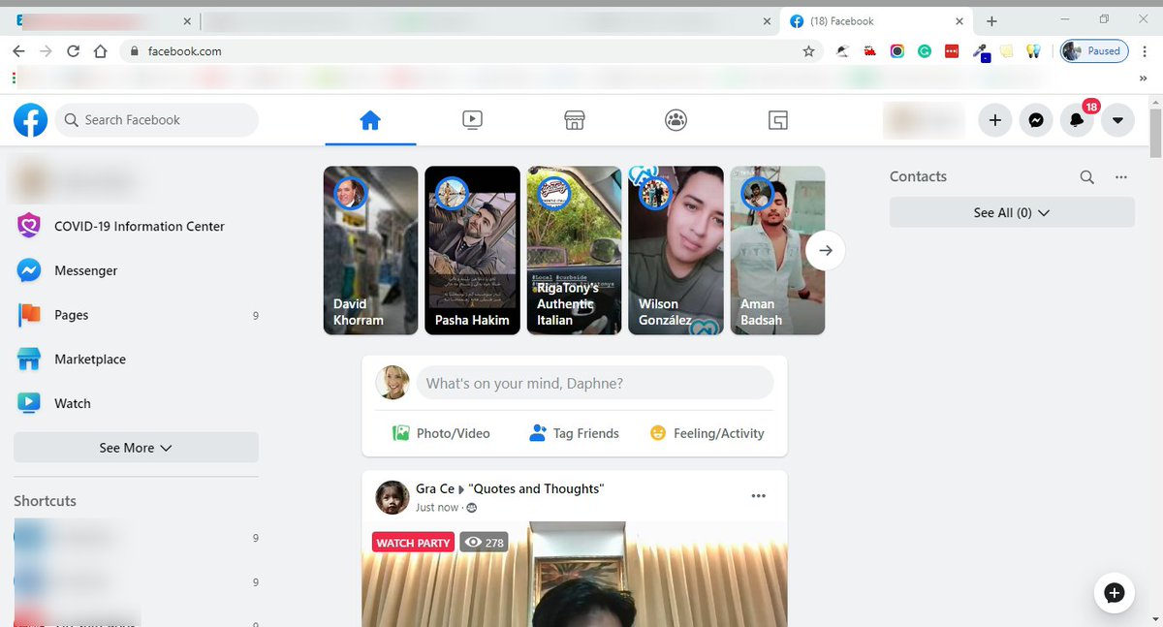View David Khorram's story
This screenshot has height=627, width=1163.
point(370,250)
